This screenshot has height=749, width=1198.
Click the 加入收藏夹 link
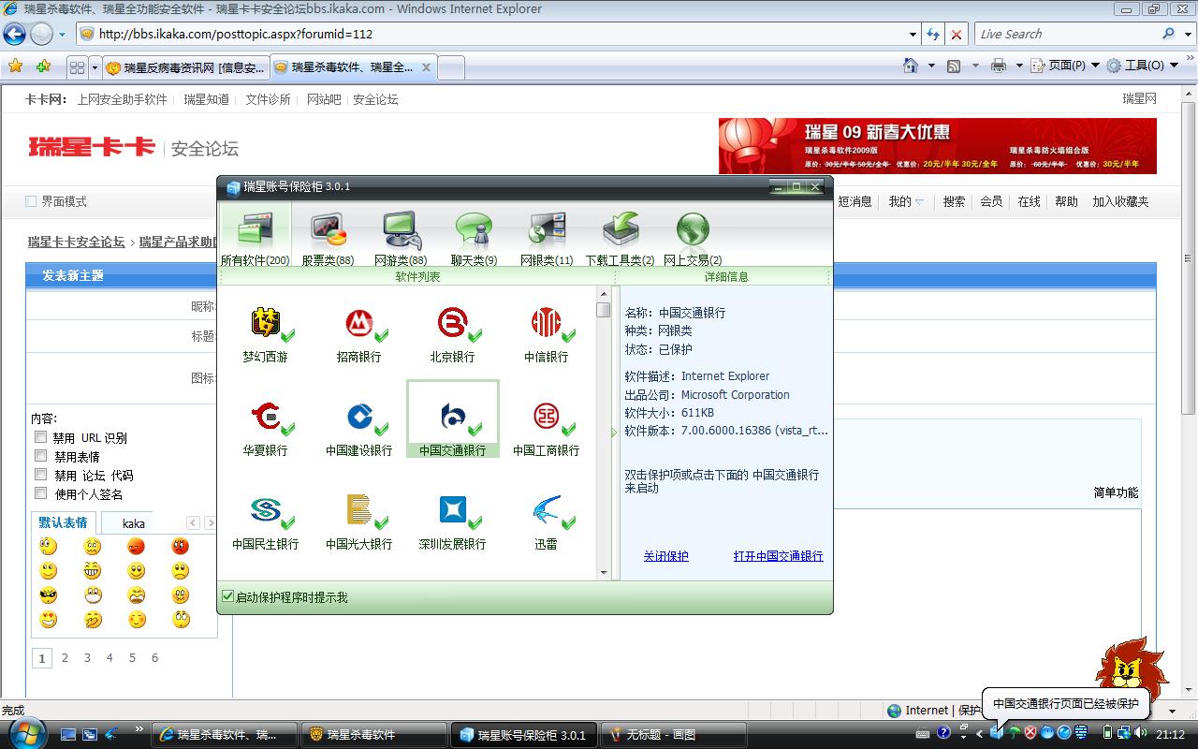click(1120, 201)
